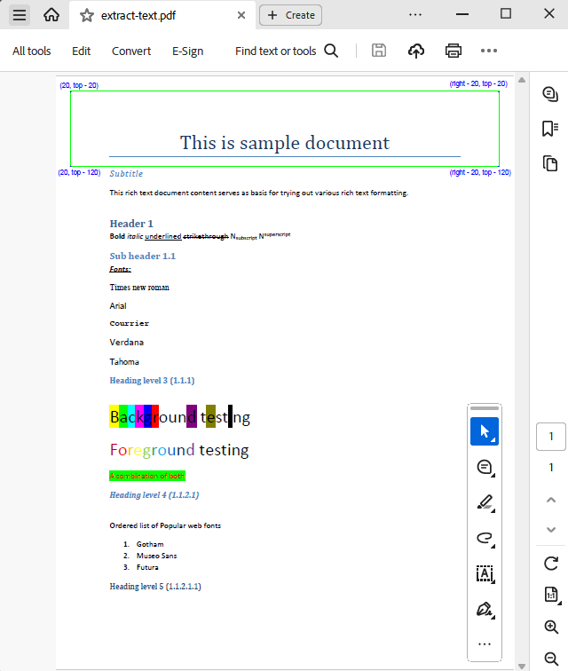568x671 pixels.
Task: Expand the highlighter tool options
Action: (485, 502)
